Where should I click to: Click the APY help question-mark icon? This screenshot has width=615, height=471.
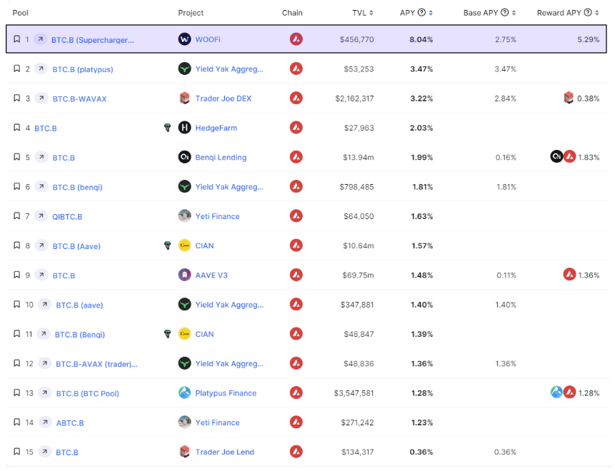pos(421,13)
